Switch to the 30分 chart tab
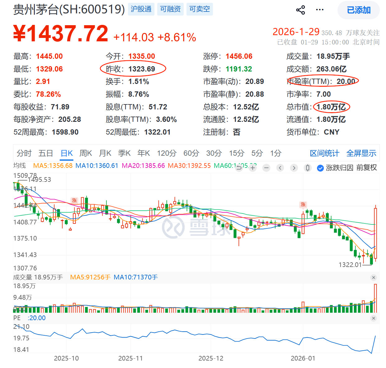 pos(214,153)
